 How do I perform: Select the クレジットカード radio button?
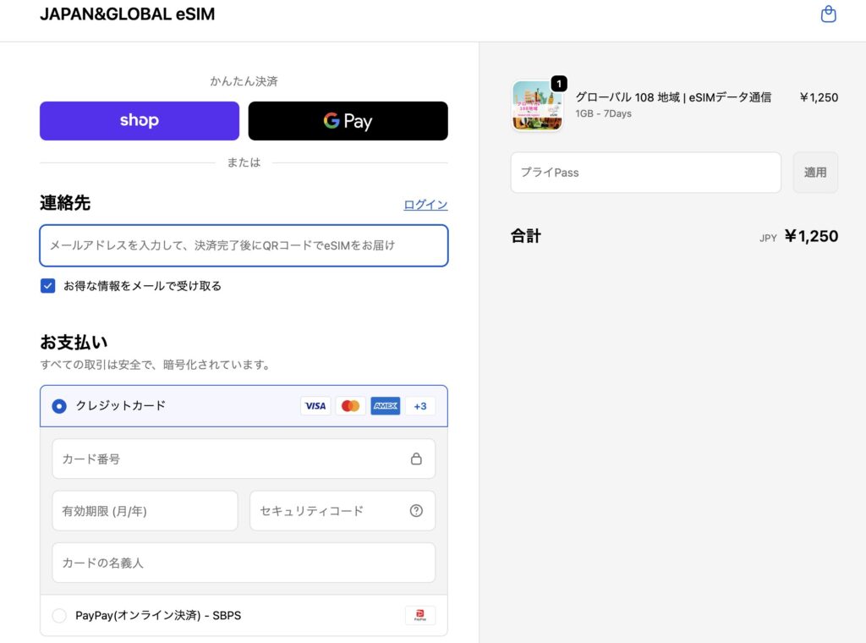click(x=59, y=406)
